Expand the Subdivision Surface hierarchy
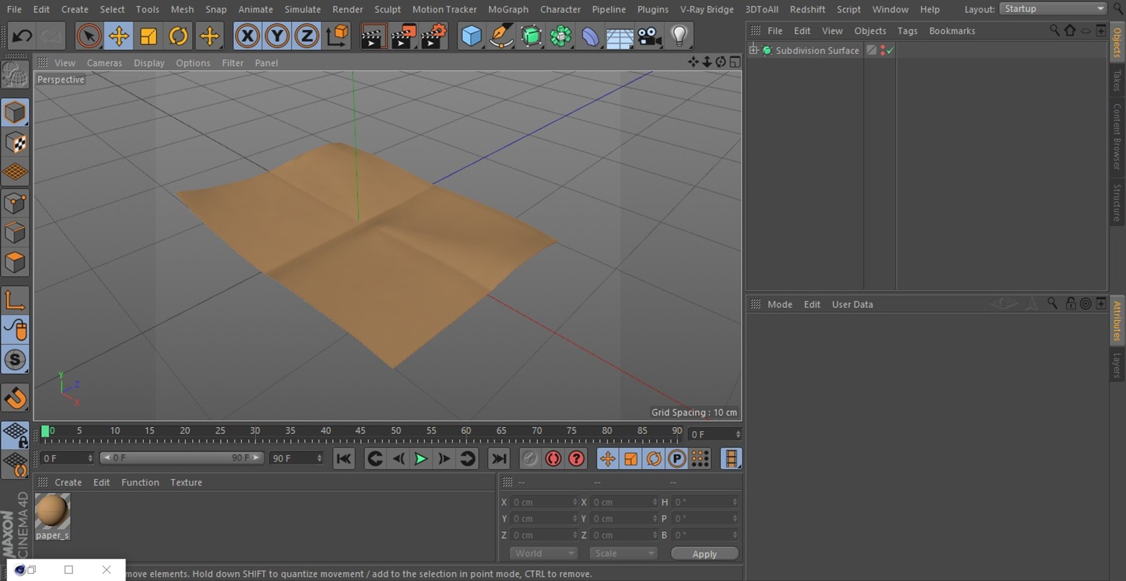The image size is (1126, 581). point(754,50)
